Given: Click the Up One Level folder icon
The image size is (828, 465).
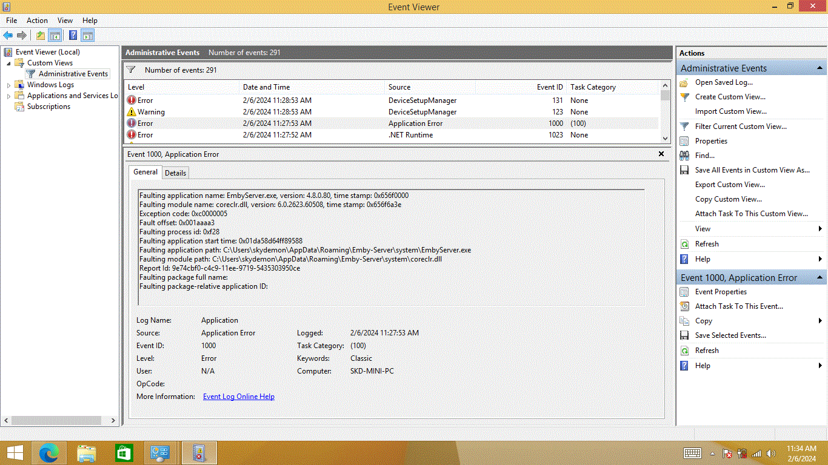Looking at the screenshot, I should pos(41,36).
